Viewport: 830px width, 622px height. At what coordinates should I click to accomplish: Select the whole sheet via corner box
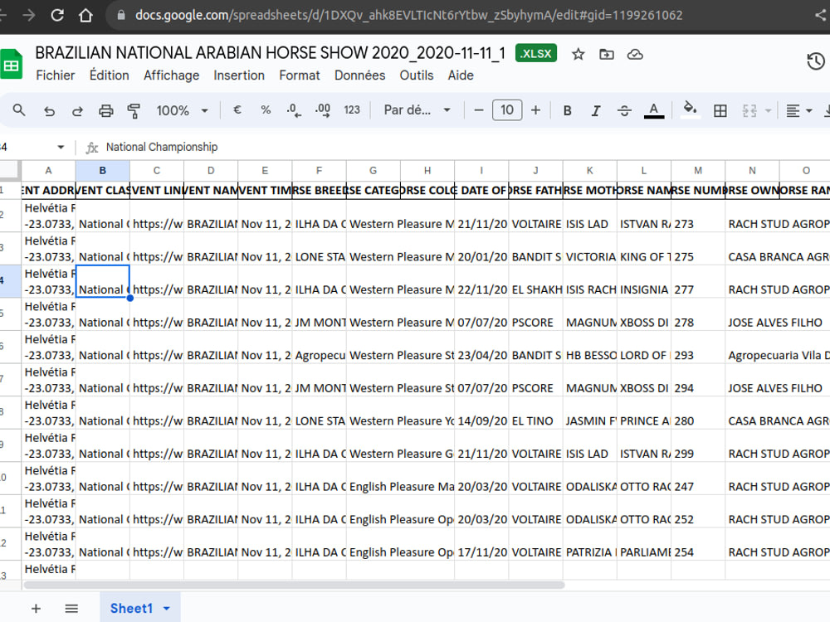pyautogui.click(x=10, y=170)
